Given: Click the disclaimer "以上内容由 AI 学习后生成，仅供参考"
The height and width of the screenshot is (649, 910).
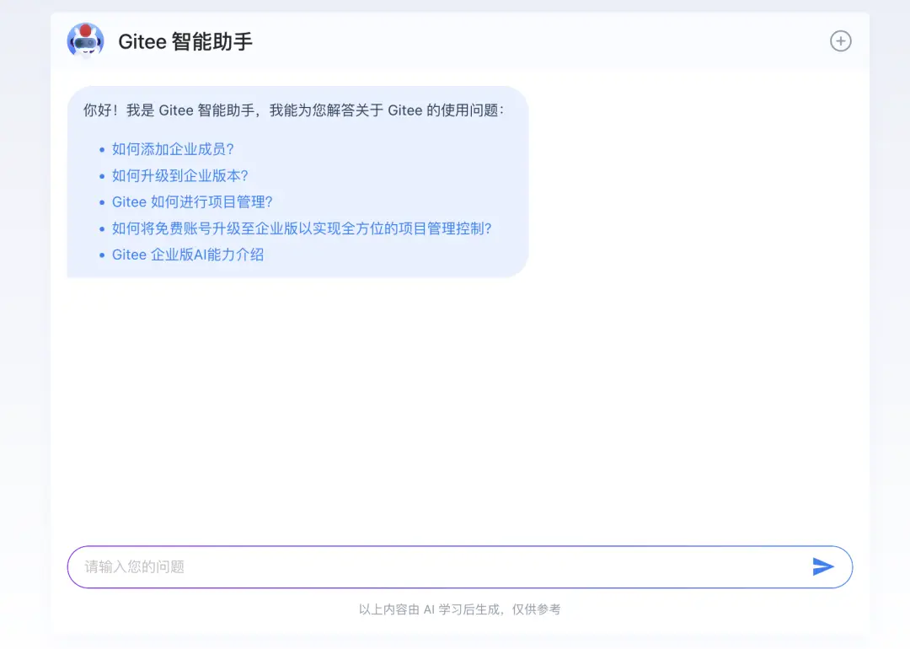Looking at the screenshot, I should [460, 609].
